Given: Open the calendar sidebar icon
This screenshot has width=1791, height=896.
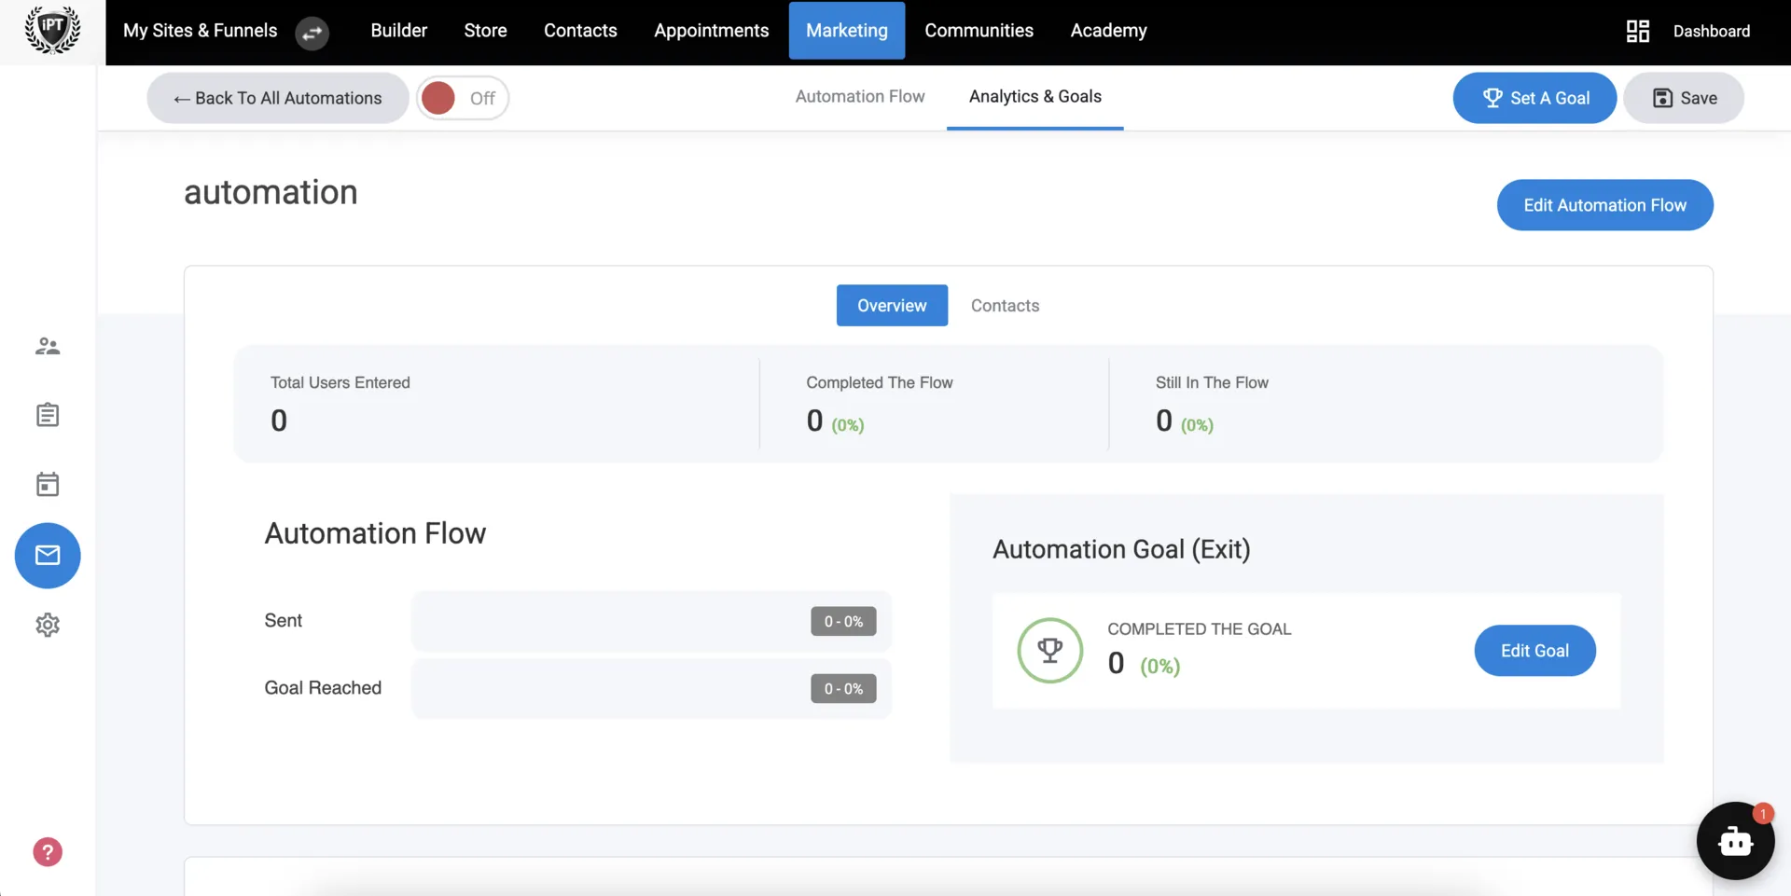Looking at the screenshot, I should (48, 484).
